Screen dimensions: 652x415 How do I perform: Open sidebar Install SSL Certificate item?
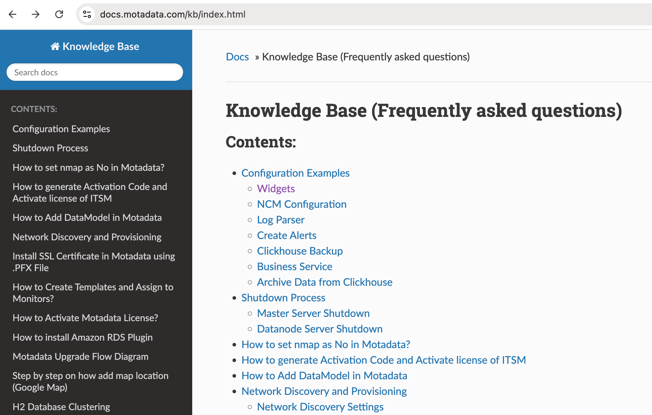[94, 262]
